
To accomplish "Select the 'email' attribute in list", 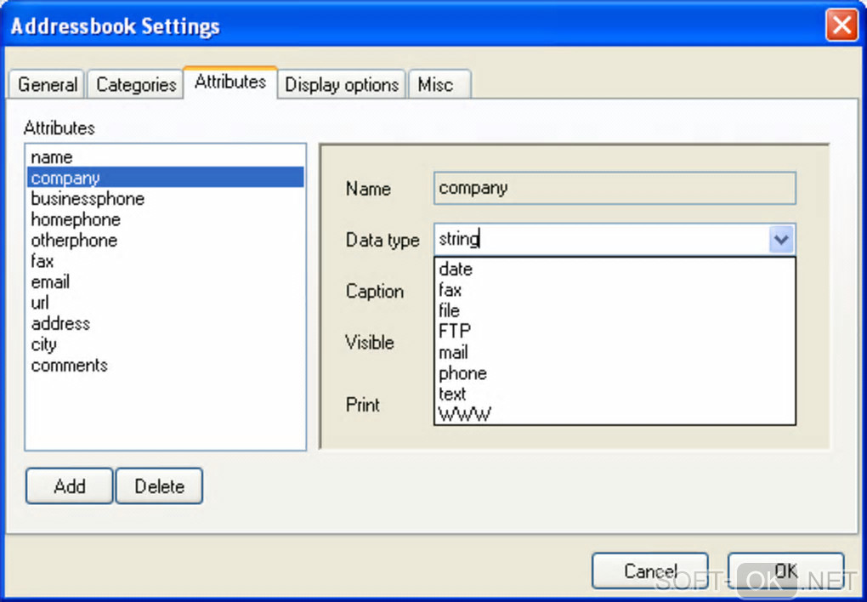I will coord(50,282).
